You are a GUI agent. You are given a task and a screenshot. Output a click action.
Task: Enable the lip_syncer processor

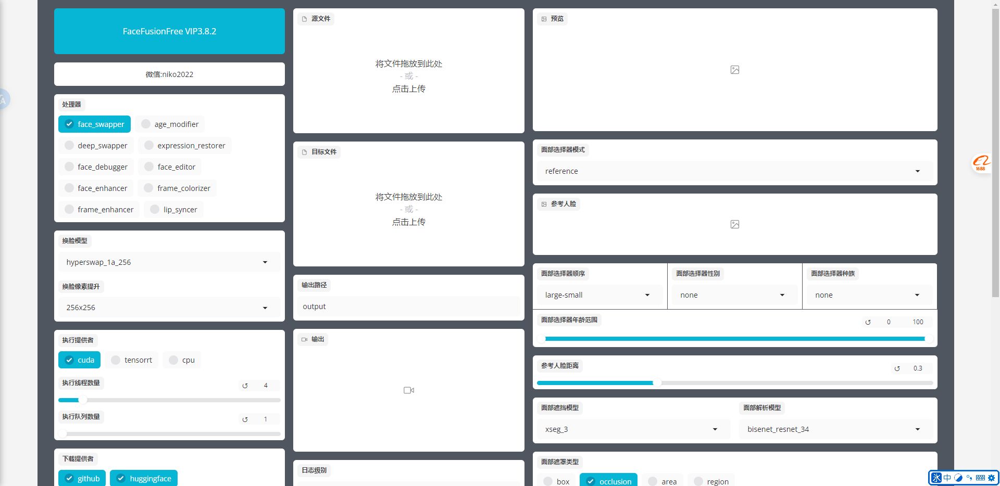tap(174, 210)
